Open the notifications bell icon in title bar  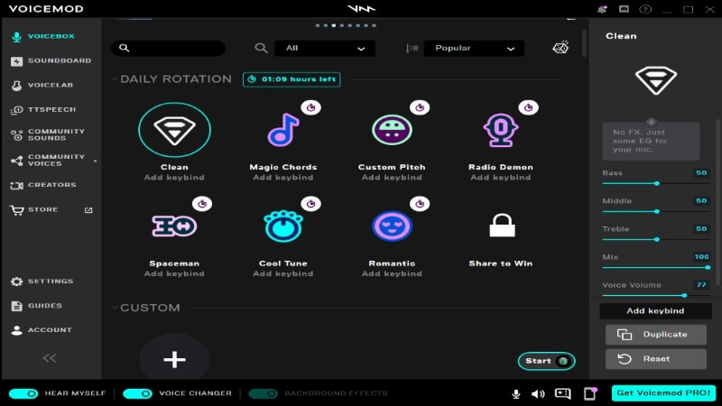point(602,9)
